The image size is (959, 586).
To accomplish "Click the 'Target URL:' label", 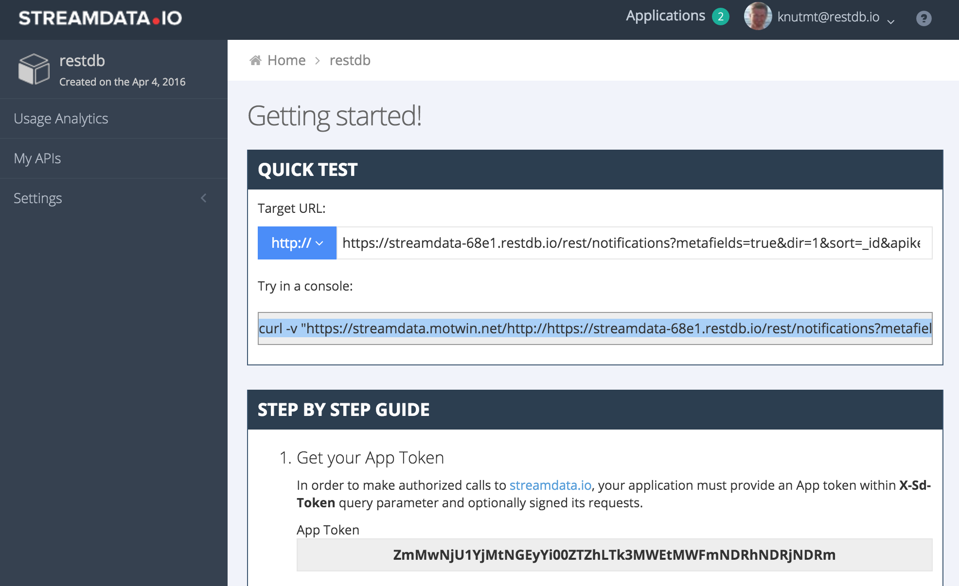I will click(292, 208).
